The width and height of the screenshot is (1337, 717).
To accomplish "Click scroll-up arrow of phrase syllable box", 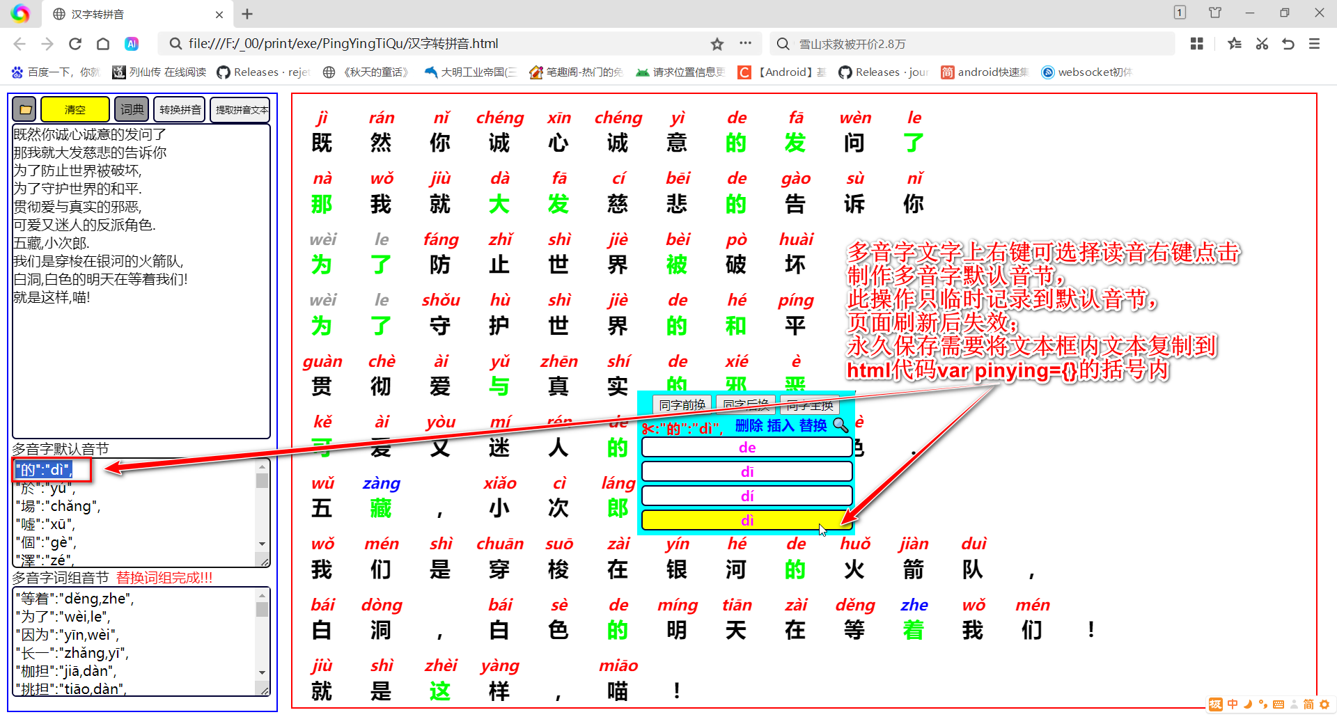I will [x=263, y=595].
